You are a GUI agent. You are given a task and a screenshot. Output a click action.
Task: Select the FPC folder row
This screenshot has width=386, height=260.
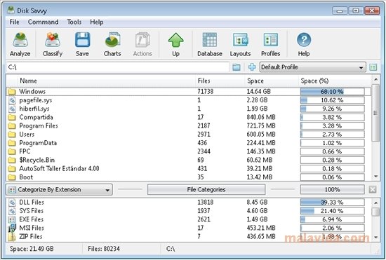tap(188, 151)
